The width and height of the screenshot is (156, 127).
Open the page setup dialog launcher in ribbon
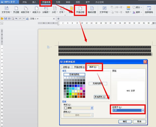pyautogui.click(x=65, y=15)
